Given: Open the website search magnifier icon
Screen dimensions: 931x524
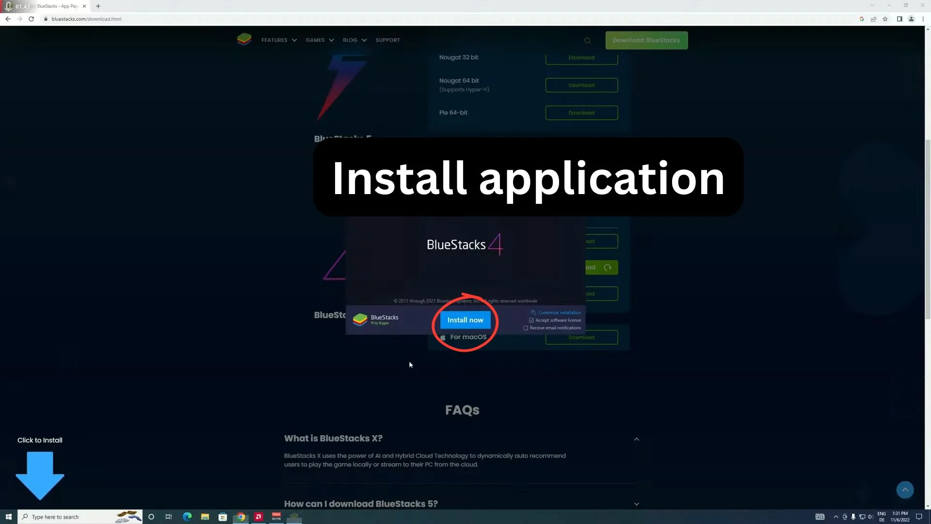Looking at the screenshot, I should [588, 41].
